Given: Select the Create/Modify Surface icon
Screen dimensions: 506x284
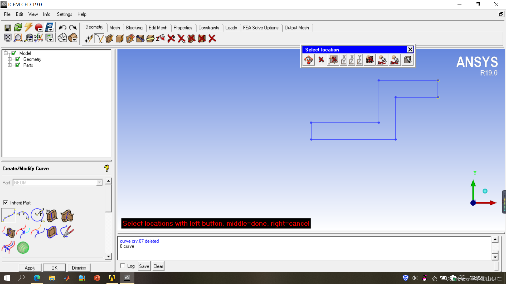Looking at the screenshot, I should [109, 39].
